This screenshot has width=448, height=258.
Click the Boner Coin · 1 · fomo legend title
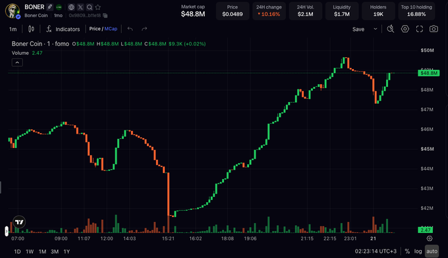(40, 44)
